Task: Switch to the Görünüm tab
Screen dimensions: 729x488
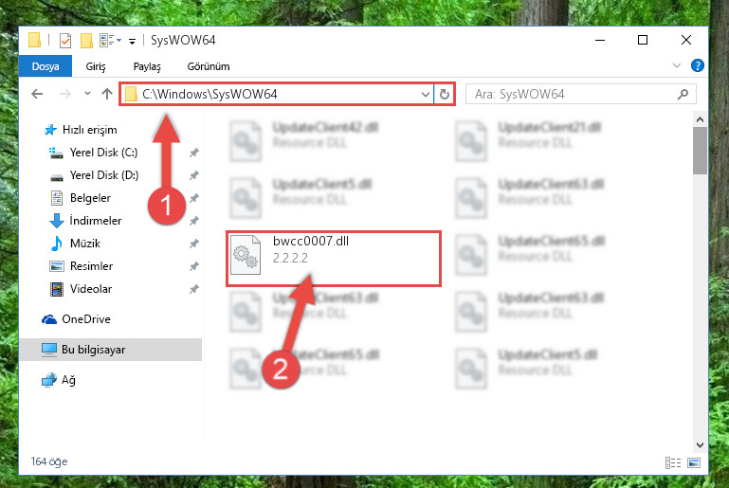Action: coord(209,66)
